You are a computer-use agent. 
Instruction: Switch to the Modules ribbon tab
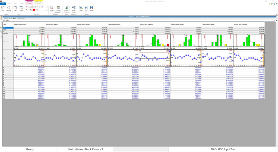point(29,4)
